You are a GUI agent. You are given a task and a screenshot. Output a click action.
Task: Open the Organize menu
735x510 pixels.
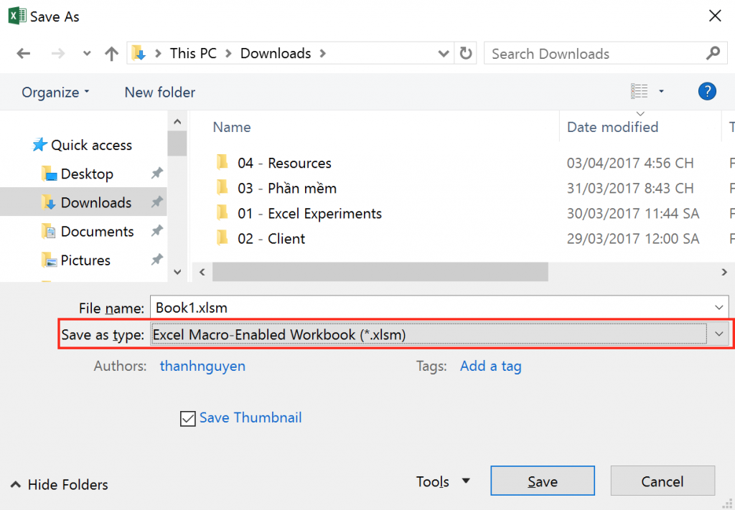pos(55,93)
